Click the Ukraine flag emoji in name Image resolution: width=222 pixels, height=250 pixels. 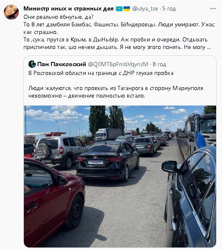click(x=127, y=9)
